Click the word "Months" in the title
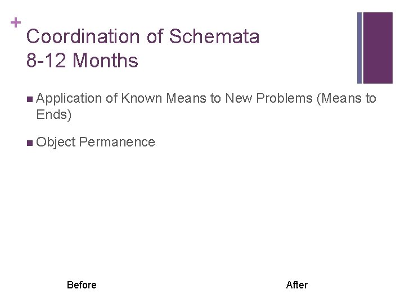Viewport: 405px width, 303px height. tap(106, 61)
